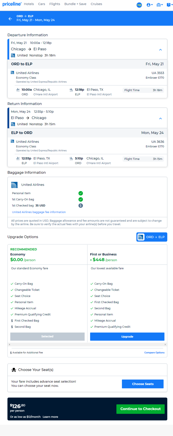Viewport: 173px width, 436px height.
Task: Click the flight number UA 3636
Action: click(158, 142)
